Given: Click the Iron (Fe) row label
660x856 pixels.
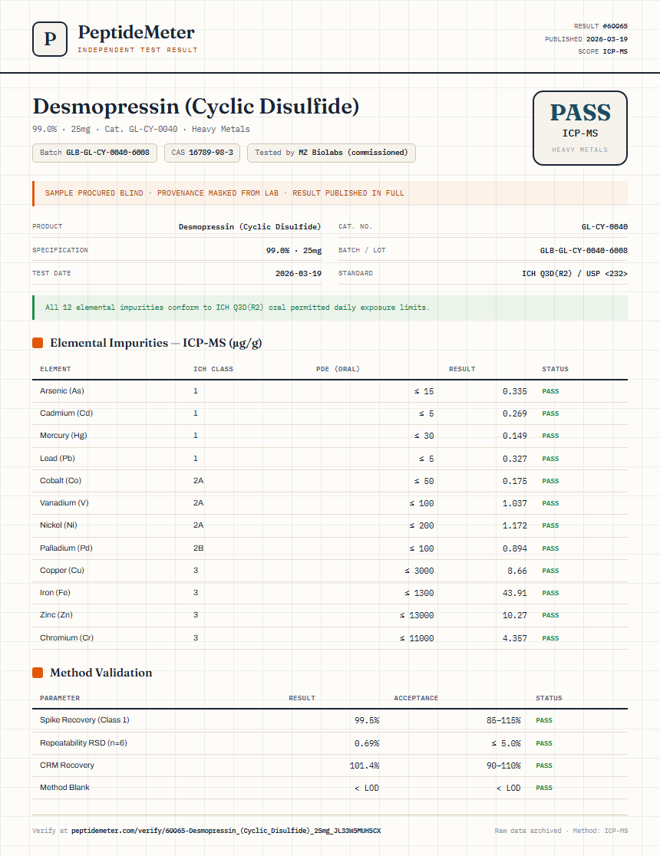Looking at the screenshot, I should point(55,593).
